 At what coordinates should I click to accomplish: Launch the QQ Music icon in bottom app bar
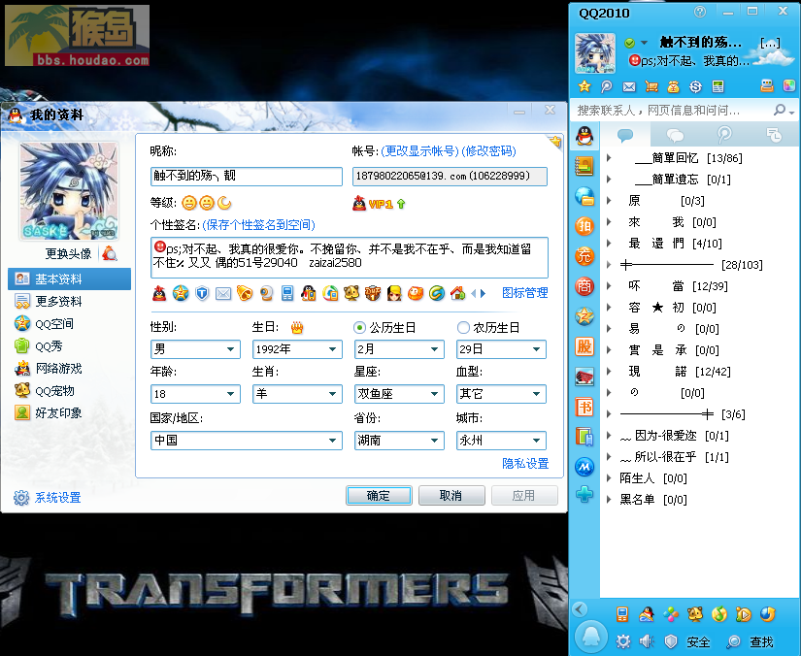pyautogui.click(x=718, y=614)
